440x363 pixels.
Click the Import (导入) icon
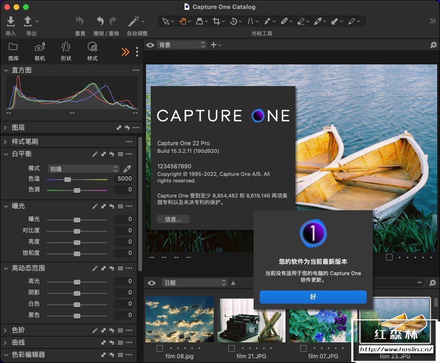click(x=10, y=21)
